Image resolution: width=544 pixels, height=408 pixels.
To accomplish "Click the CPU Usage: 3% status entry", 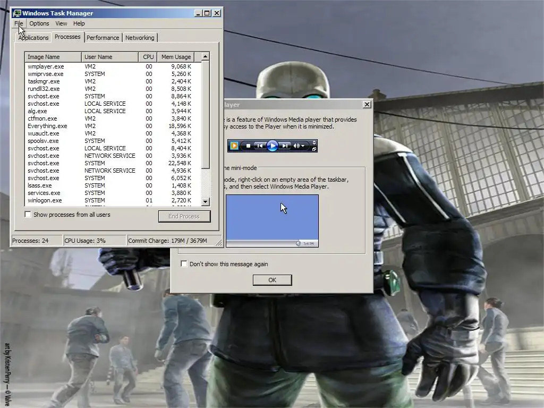I will pos(95,241).
